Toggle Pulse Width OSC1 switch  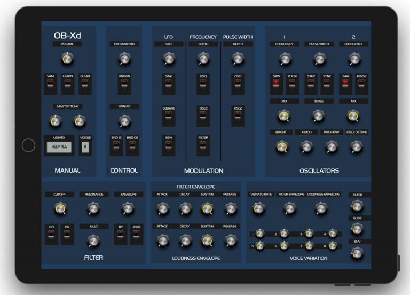(x=238, y=84)
